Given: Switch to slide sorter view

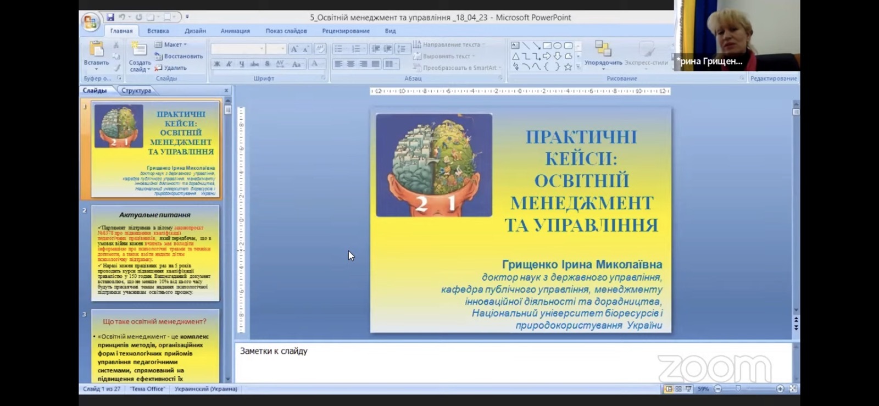Looking at the screenshot, I should point(678,389).
